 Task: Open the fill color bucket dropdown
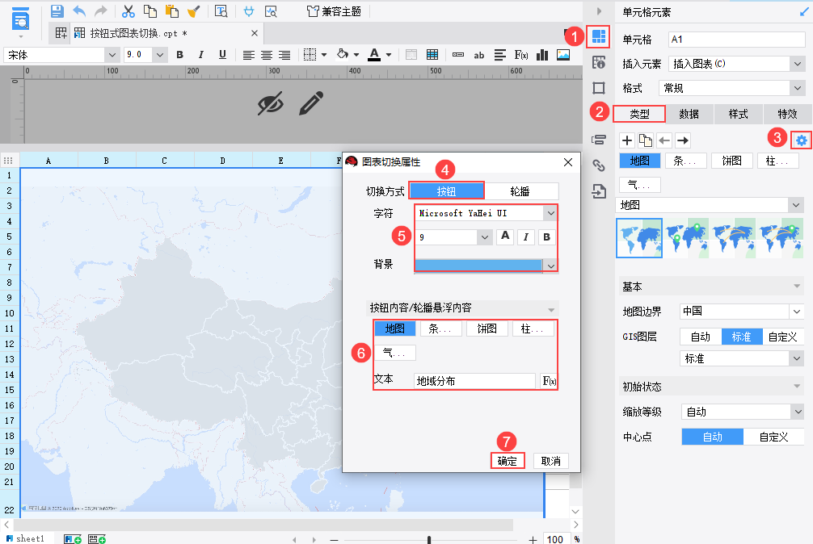tap(356, 54)
